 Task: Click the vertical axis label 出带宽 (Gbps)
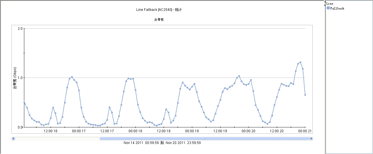(15, 78)
